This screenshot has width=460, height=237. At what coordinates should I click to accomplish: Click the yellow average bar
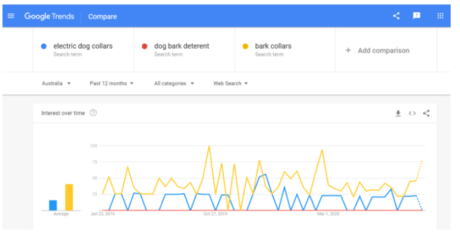(x=69, y=197)
